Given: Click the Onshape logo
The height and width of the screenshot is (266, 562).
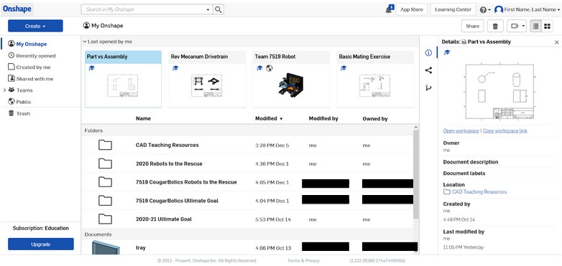Looking at the screenshot, I should point(17,9).
